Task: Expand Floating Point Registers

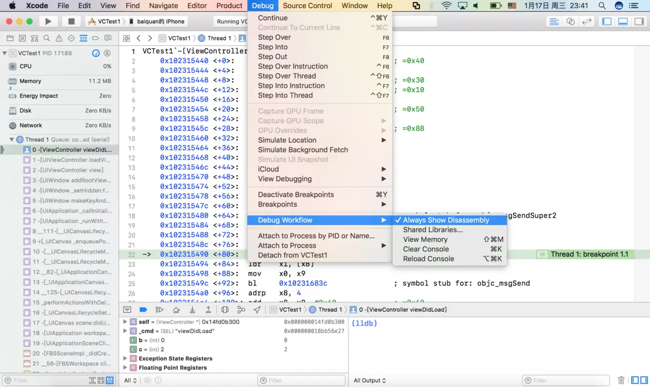Action: (125, 368)
